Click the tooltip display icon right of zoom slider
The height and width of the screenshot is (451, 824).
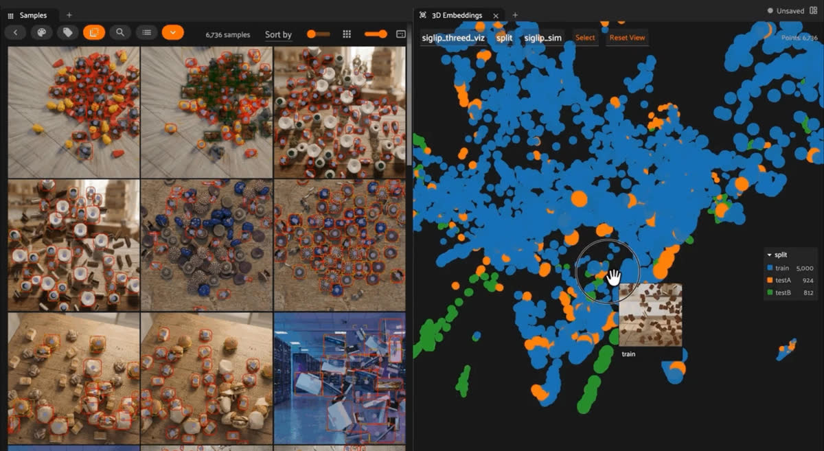click(x=401, y=34)
